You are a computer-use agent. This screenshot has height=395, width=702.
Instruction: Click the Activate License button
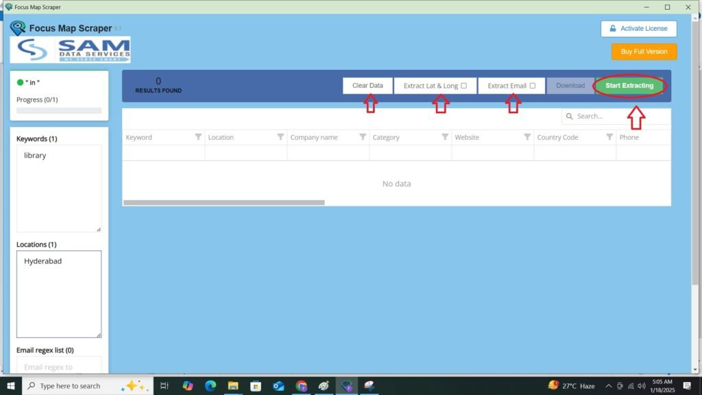(x=639, y=29)
